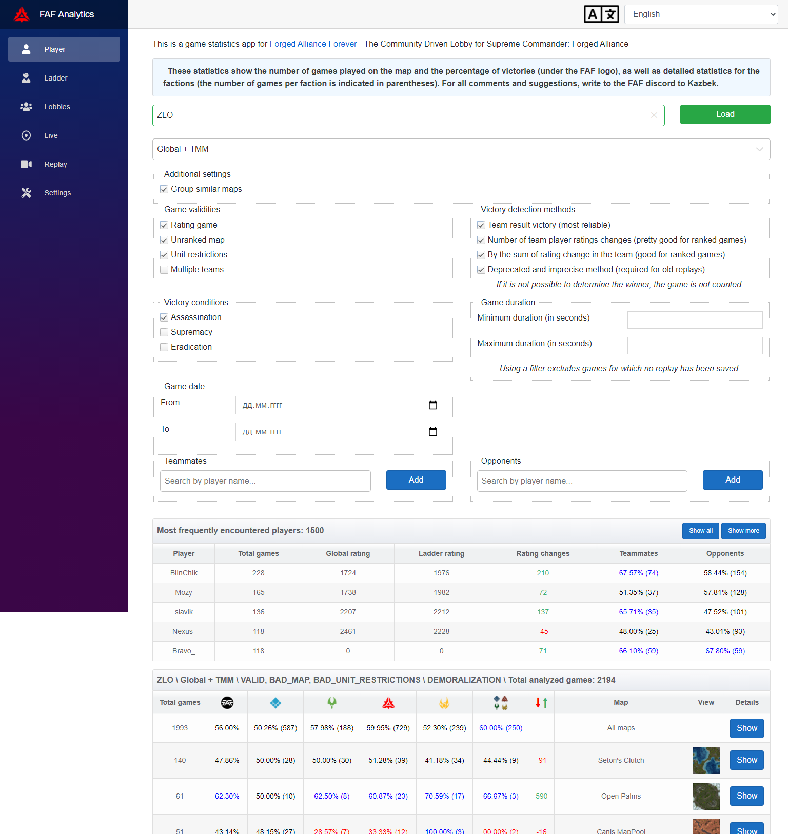Enable Supremacy victory condition checkbox
This screenshot has width=788, height=834.
(164, 332)
